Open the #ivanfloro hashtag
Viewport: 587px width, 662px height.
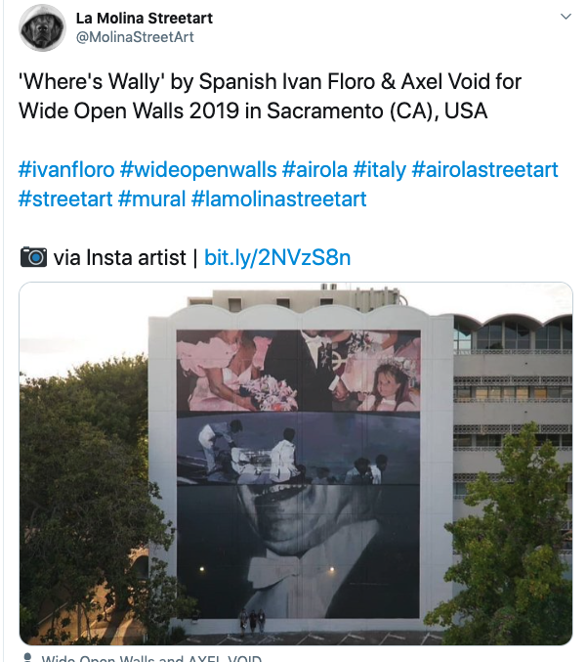65,169
